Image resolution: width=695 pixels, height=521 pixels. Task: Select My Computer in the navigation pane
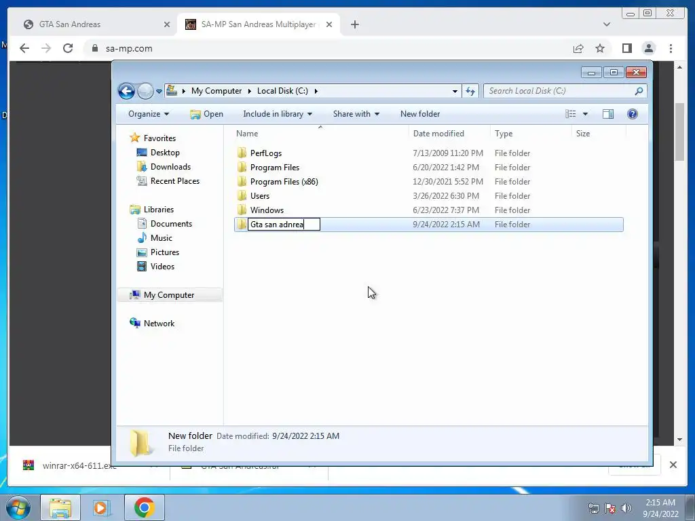point(169,295)
